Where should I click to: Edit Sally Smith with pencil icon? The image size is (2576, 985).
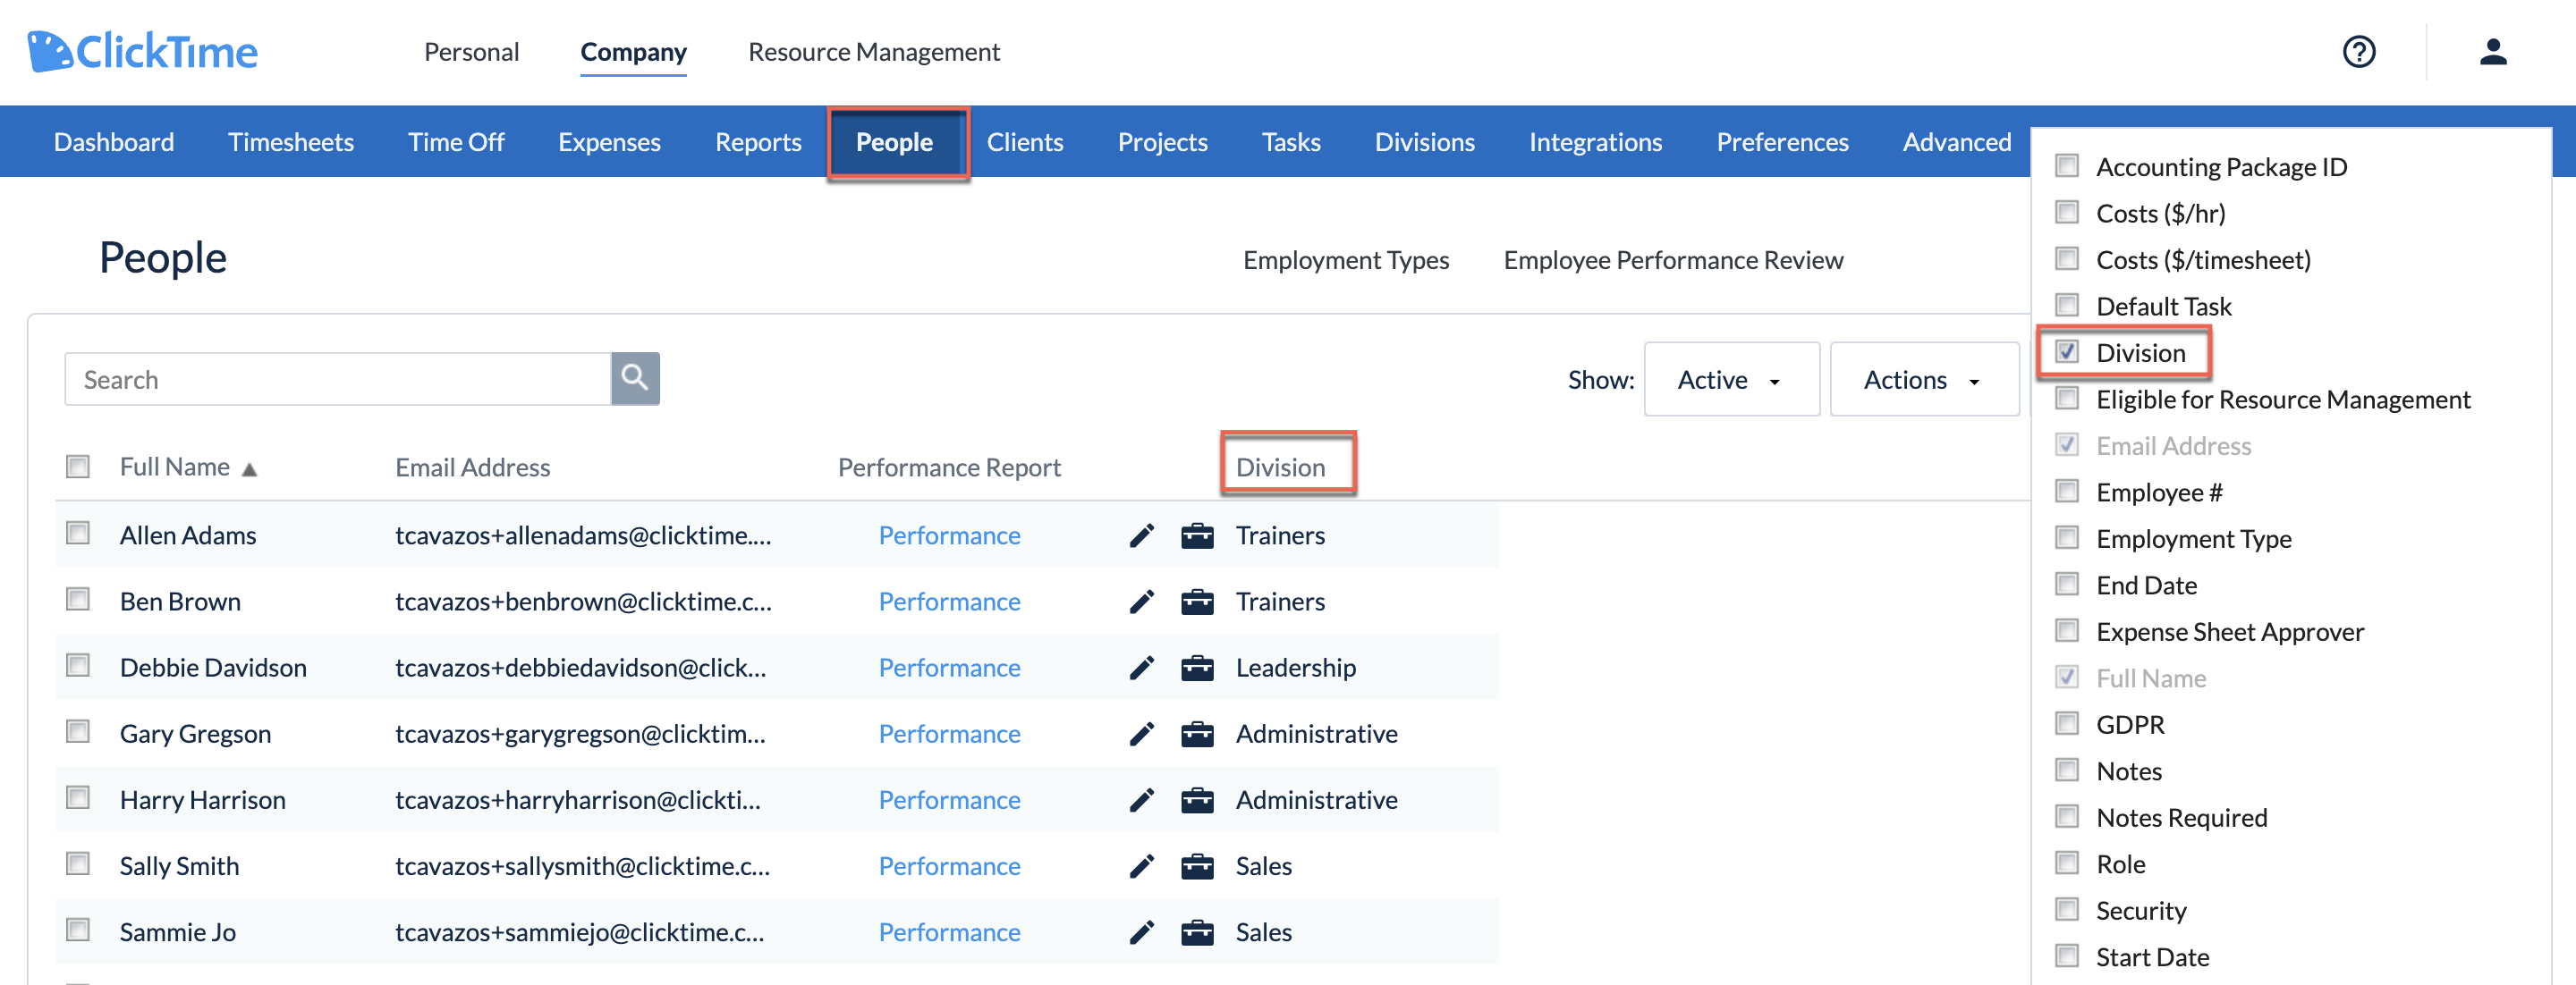tap(1141, 866)
